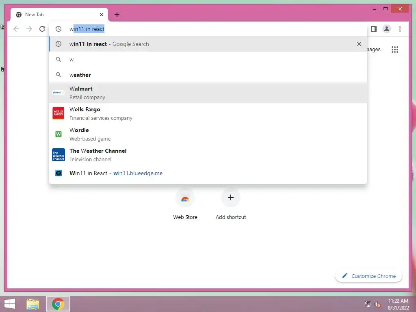Select the Wordle web-based game suggestion
416x312 pixels.
(208, 134)
